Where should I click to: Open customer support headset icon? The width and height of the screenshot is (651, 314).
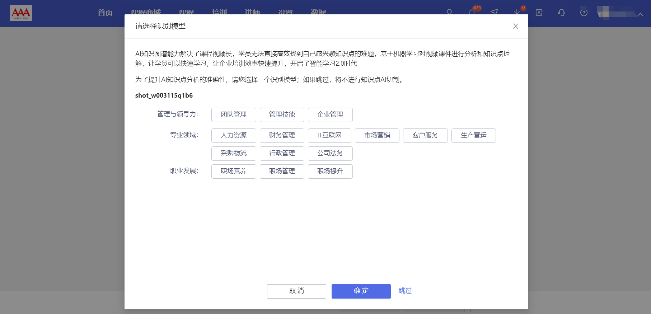click(x=562, y=13)
